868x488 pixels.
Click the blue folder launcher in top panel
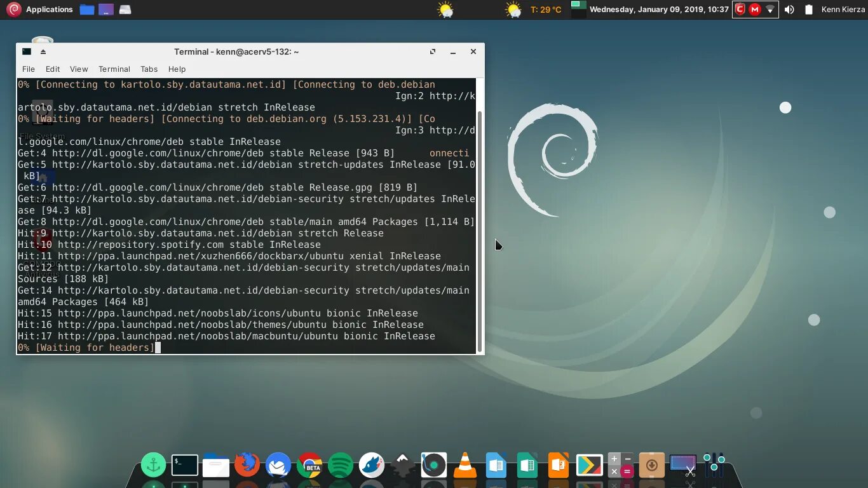pos(87,10)
